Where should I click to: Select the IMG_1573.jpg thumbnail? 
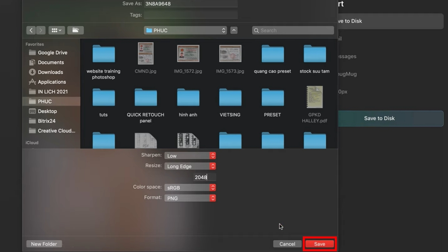[230, 54]
